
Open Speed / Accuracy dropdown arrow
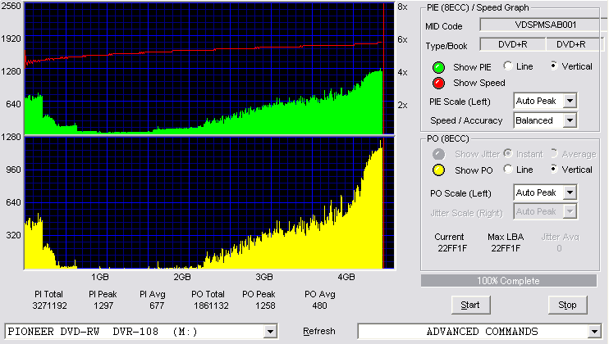[x=570, y=120]
